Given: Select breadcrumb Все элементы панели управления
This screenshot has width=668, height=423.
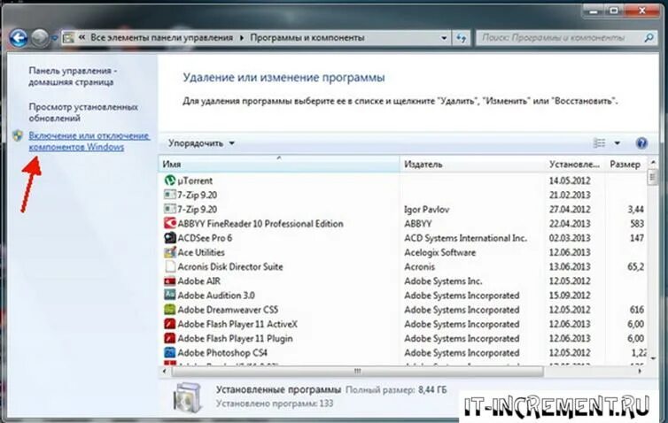Looking at the screenshot, I should pyautogui.click(x=161, y=37).
